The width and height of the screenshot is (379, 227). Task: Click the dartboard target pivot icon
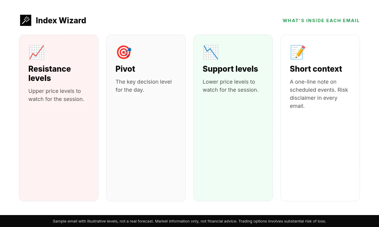pyautogui.click(x=124, y=52)
